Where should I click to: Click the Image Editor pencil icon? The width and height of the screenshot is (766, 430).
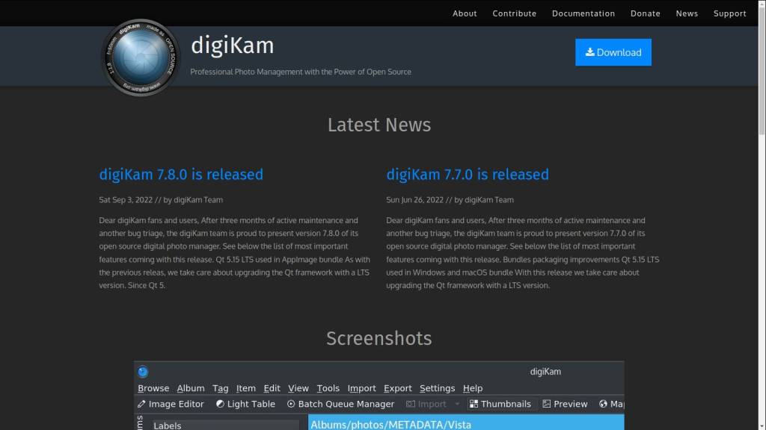(x=141, y=404)
